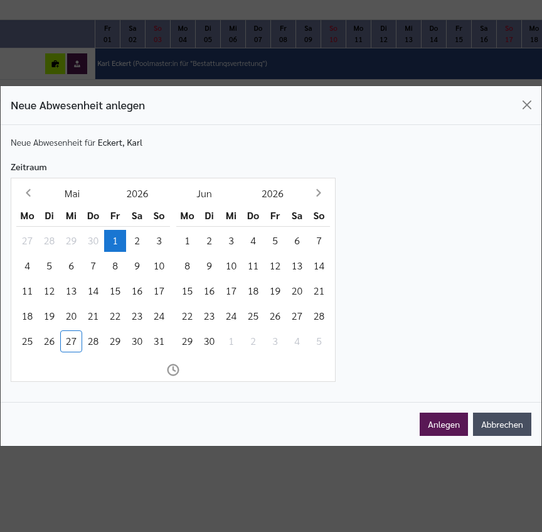The width and height of the screenshot is (542, 532).
Task: Click Do 14 column header in background timeline
Action: tap(434, 34)
